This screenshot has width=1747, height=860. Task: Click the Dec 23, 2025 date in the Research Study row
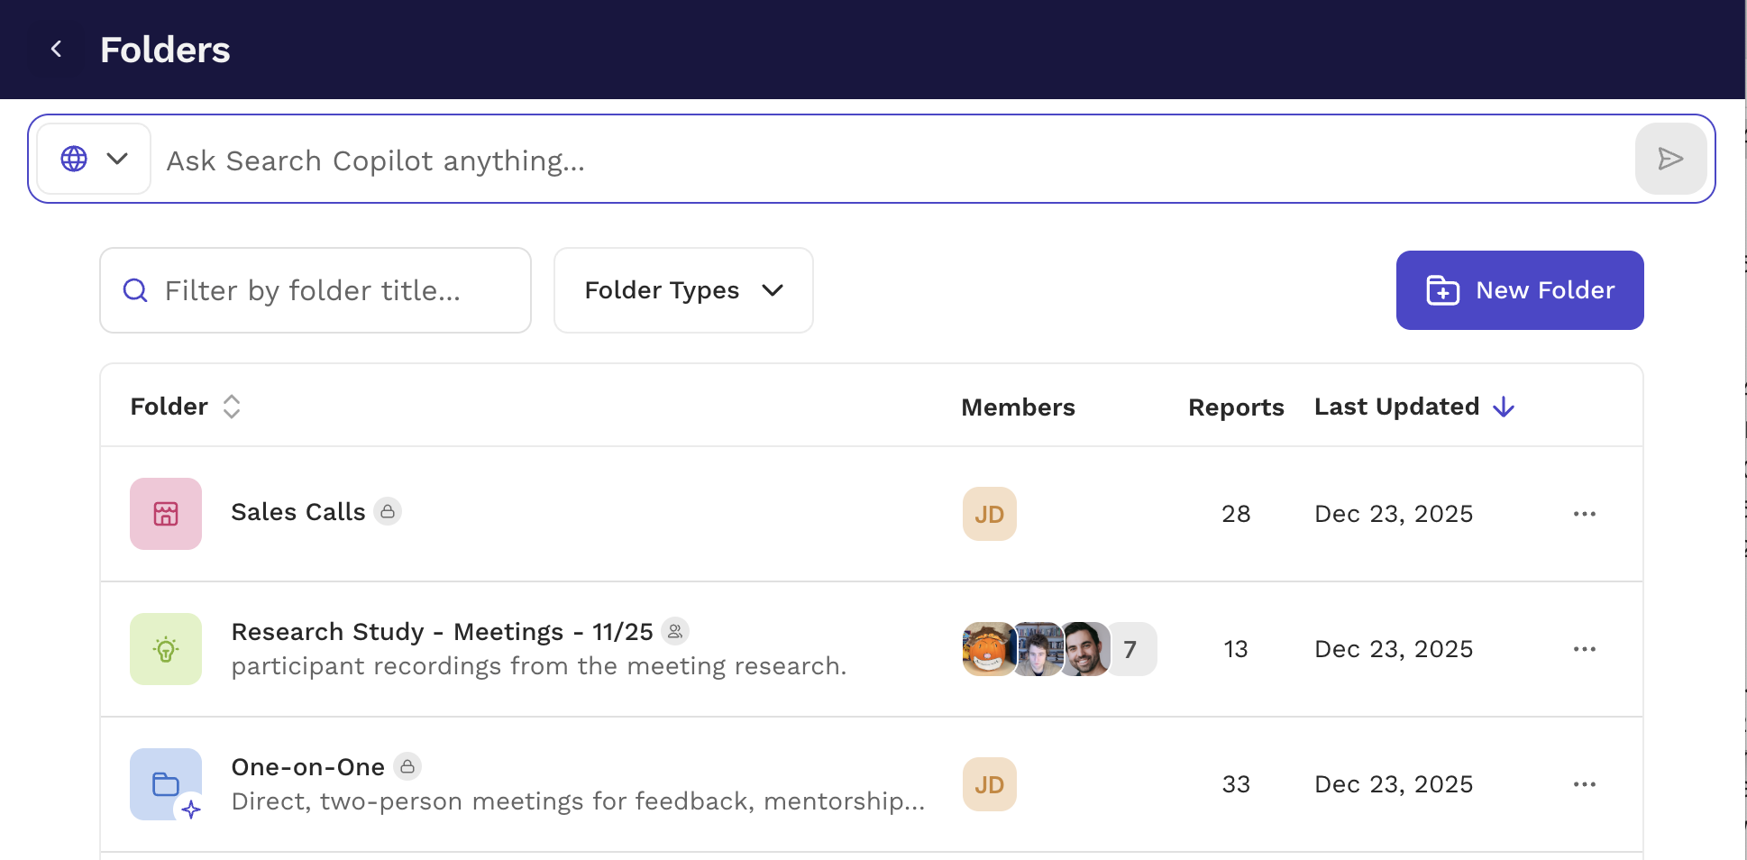1394,649
